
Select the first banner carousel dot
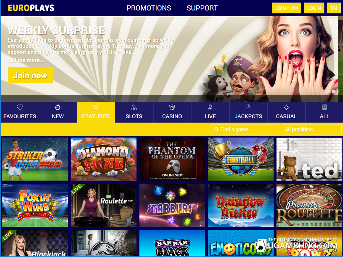click(x=325, y=92)
